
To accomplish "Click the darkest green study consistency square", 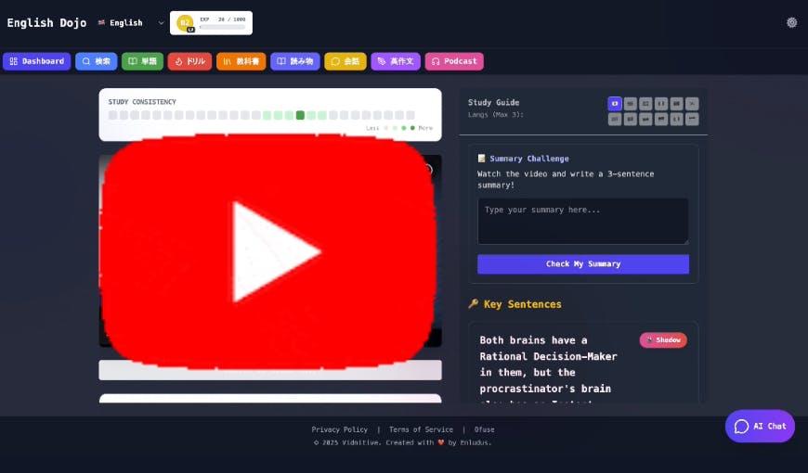I will [300, 115].
